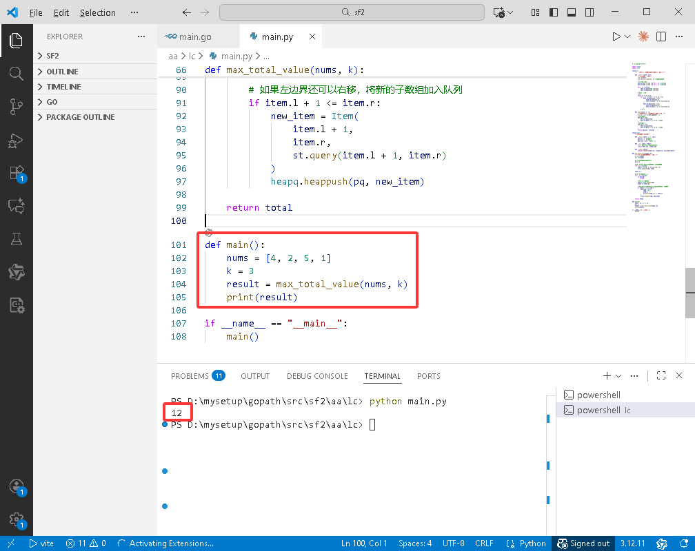Click the orange starburst AI icon
The height and width of the screenshot is (551, 695).
tap(643, 37)
